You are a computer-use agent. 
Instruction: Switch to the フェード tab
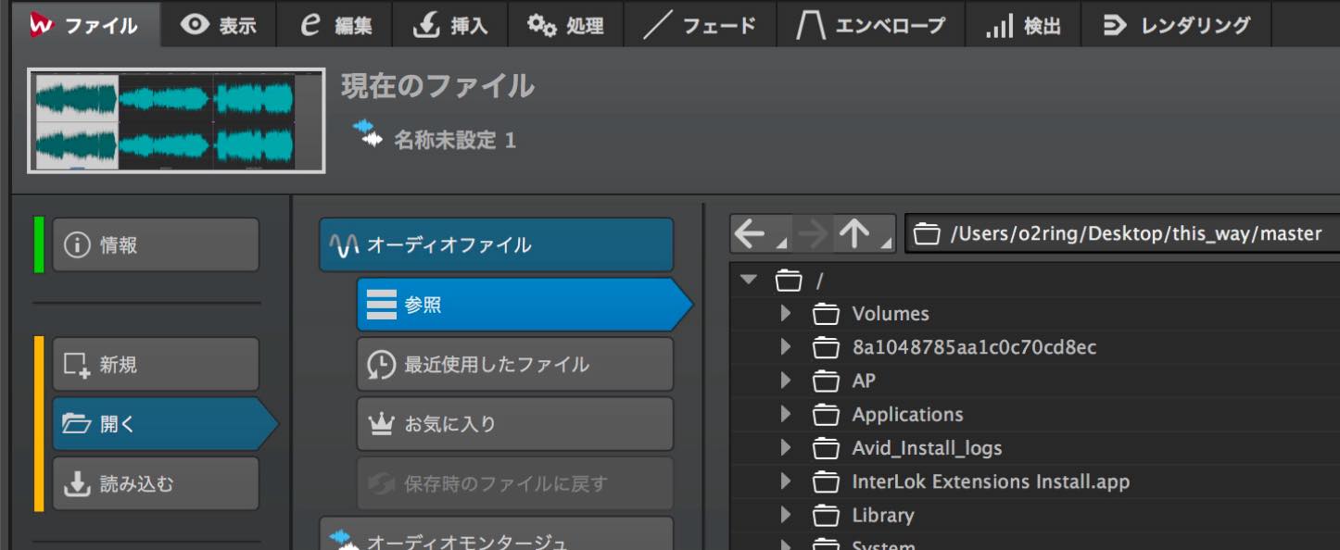(700, 25)
